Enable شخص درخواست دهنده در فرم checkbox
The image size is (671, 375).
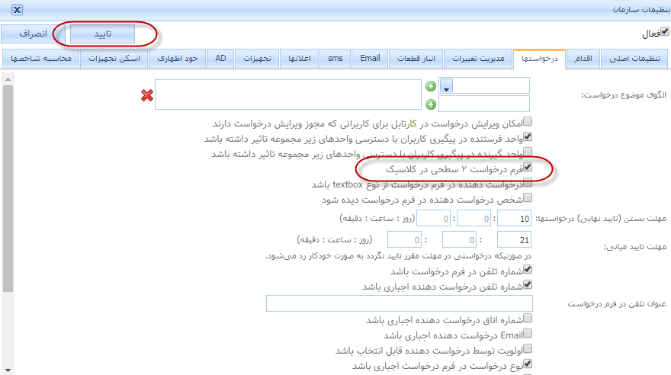[527, 200]
